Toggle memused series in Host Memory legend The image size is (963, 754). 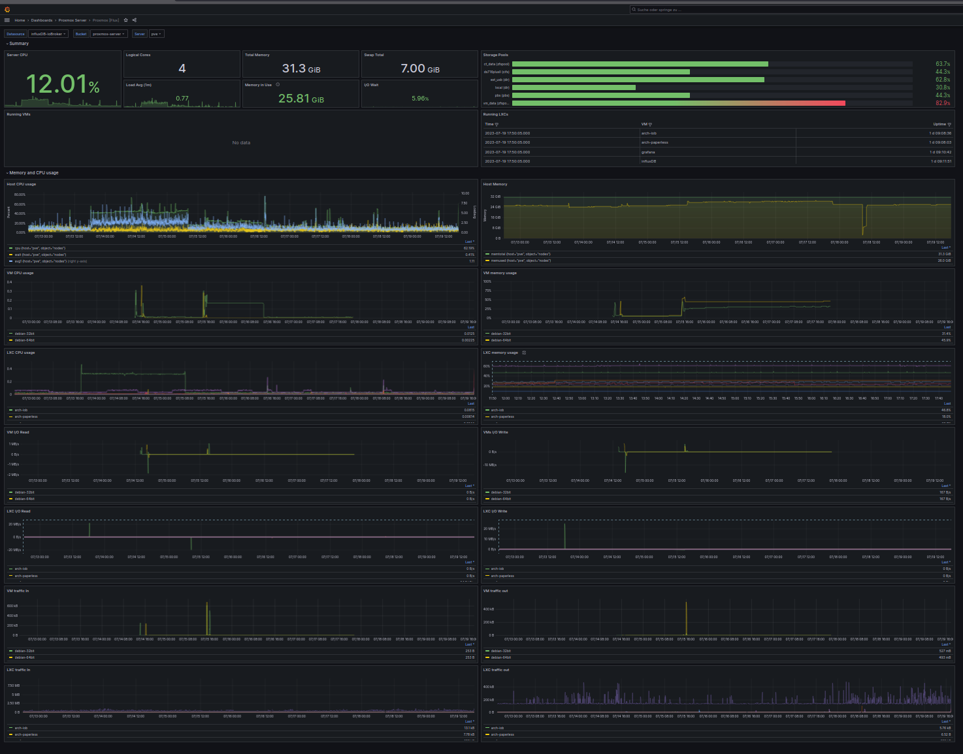click(x=521, y=260)
